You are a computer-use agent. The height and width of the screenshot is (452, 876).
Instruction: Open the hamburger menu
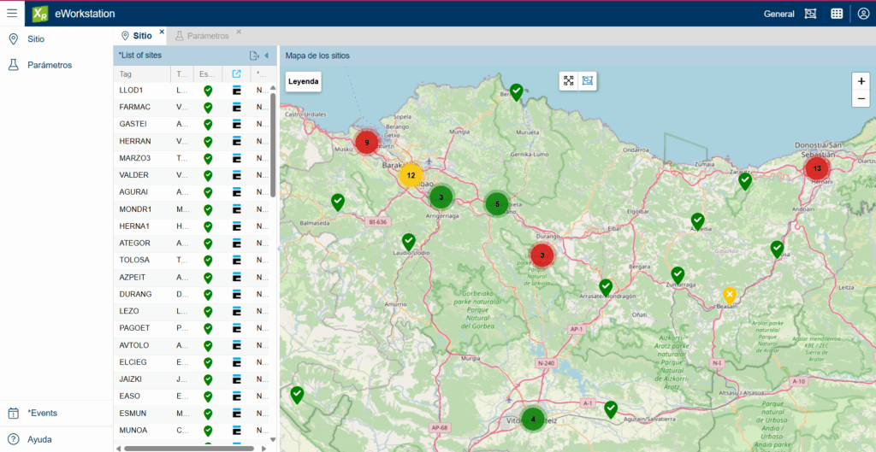click(x=12, y=14)
